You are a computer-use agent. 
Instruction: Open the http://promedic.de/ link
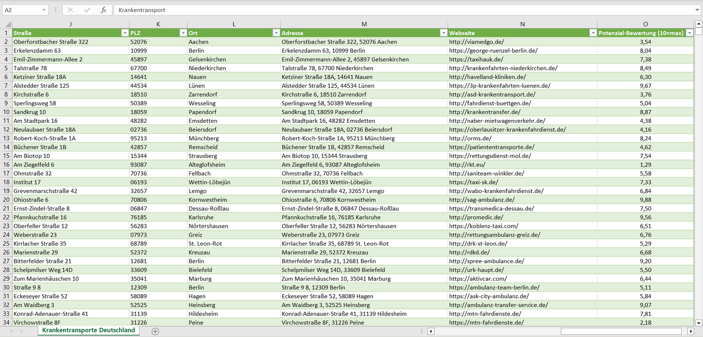(x=473, y=217)
